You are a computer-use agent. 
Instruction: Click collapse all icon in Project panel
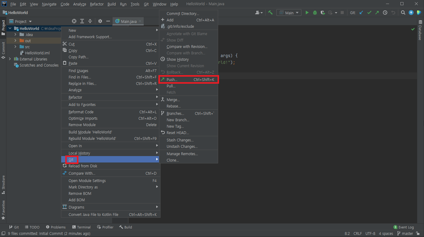(90, 21)
